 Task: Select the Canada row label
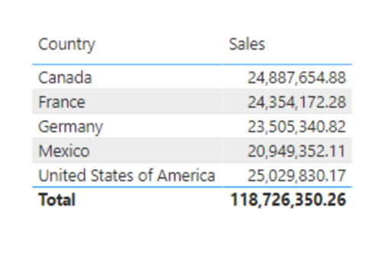point(65,77)
